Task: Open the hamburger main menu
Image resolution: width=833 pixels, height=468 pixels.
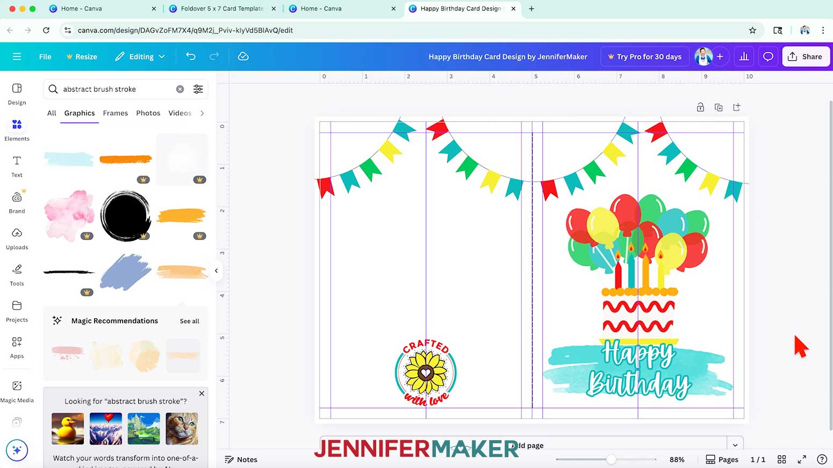Action: point(17,56)
